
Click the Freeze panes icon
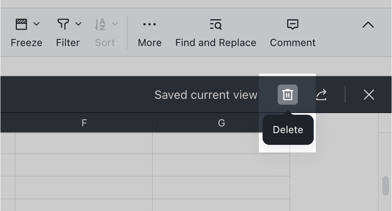point(21,24)
